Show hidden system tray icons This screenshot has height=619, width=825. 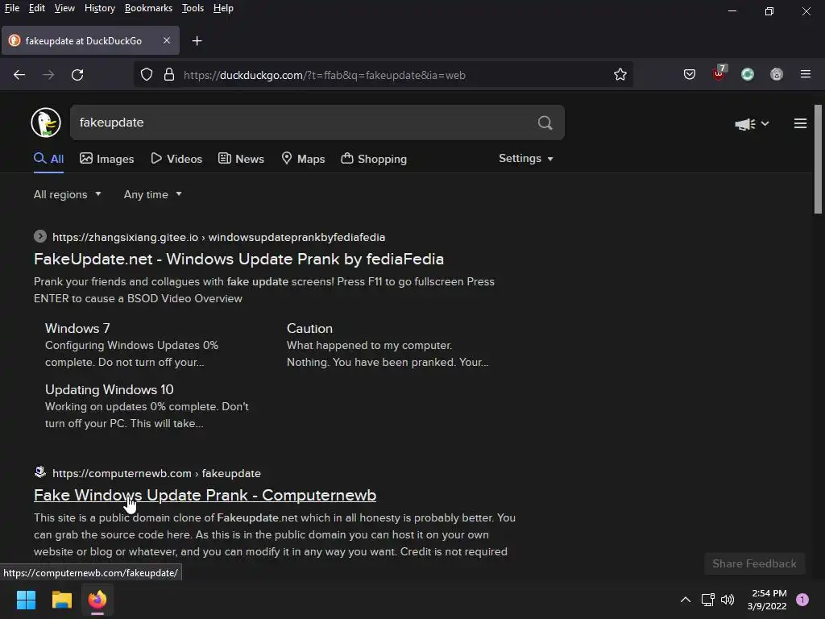coord(686,600)
